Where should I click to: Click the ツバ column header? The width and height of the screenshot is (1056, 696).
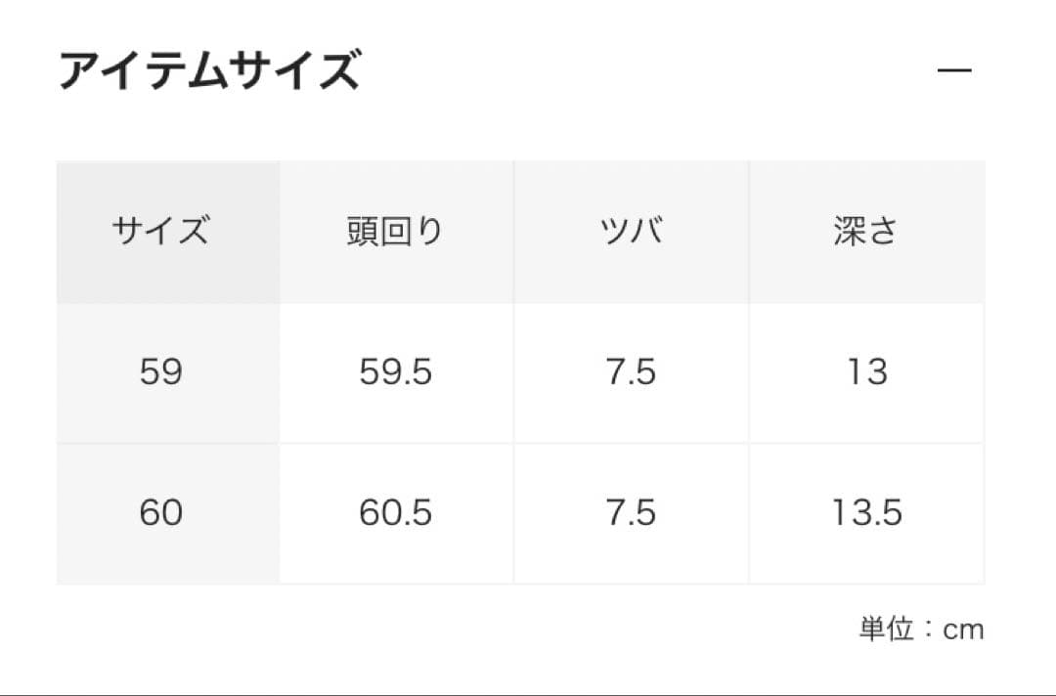tap(631, 233)
